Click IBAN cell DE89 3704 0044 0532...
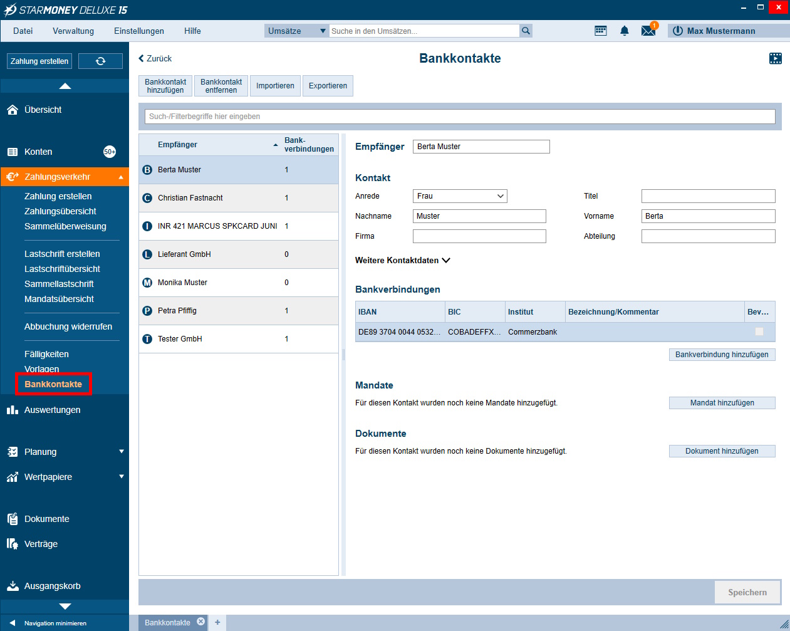Viewport: 790px width, 631px height. (399, 332)
